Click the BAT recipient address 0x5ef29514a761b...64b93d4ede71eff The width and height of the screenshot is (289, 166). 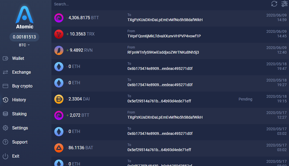(159, 150)
